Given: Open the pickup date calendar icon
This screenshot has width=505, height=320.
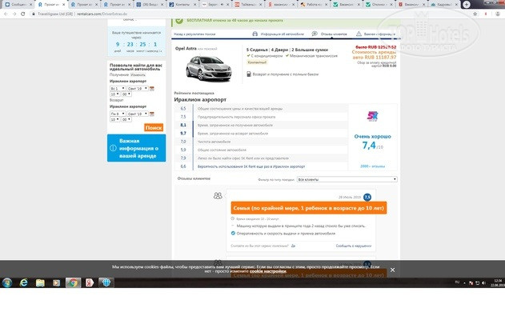Looking at the screenshot, I should [x=150, y=88].
